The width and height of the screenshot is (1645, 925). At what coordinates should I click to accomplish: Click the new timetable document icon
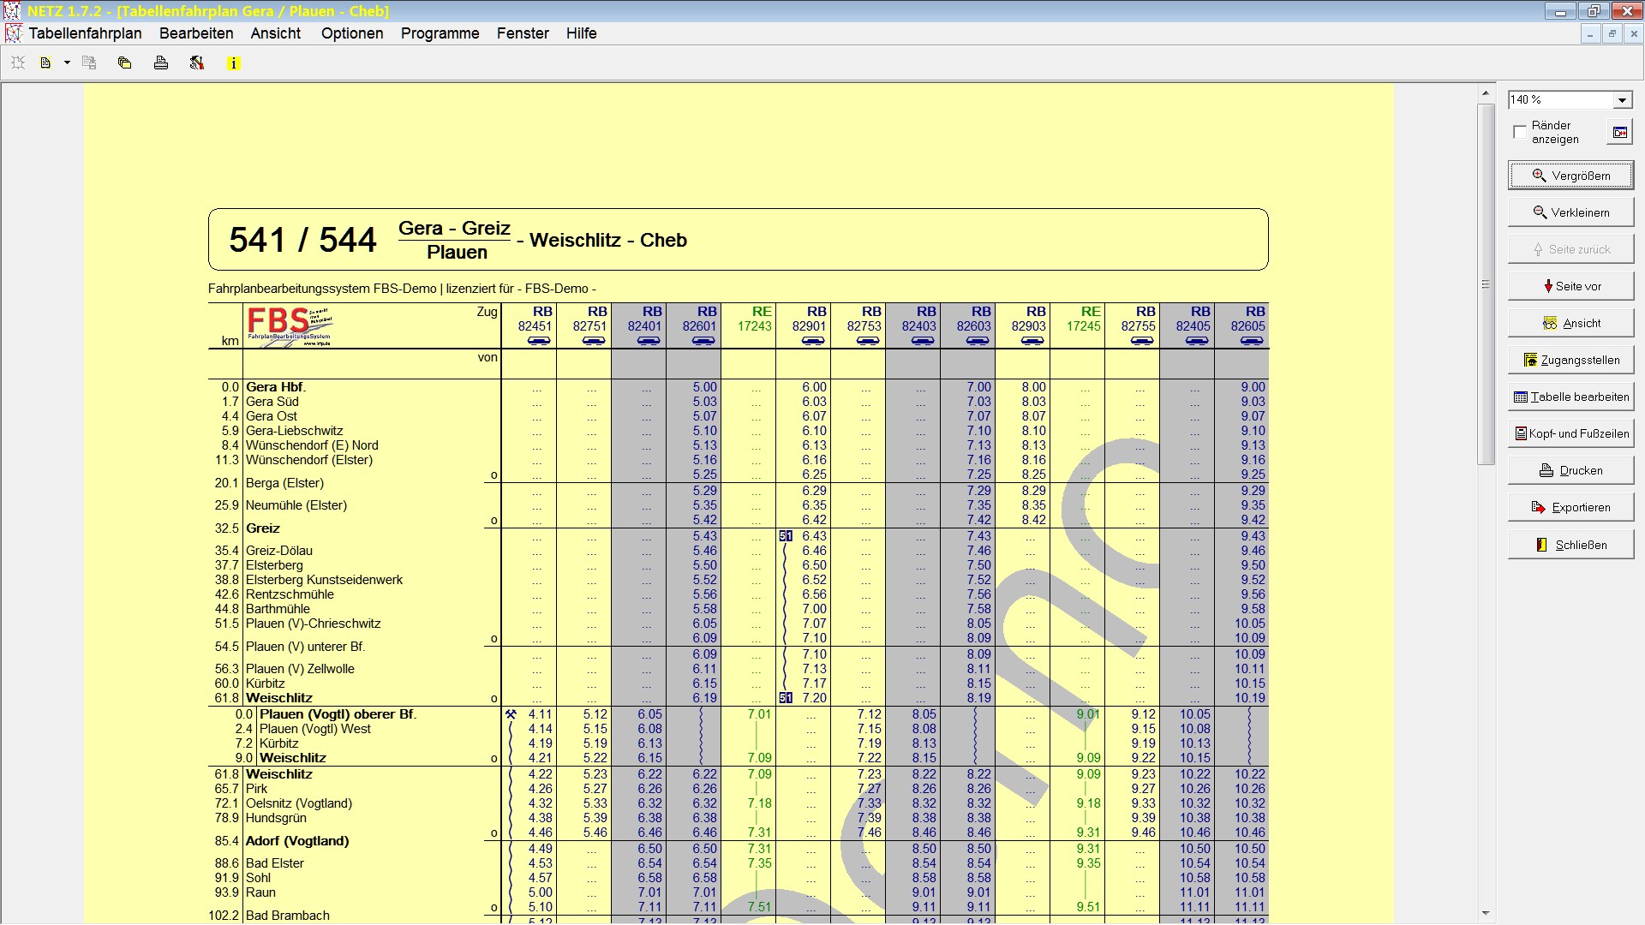tap(46, 63)
